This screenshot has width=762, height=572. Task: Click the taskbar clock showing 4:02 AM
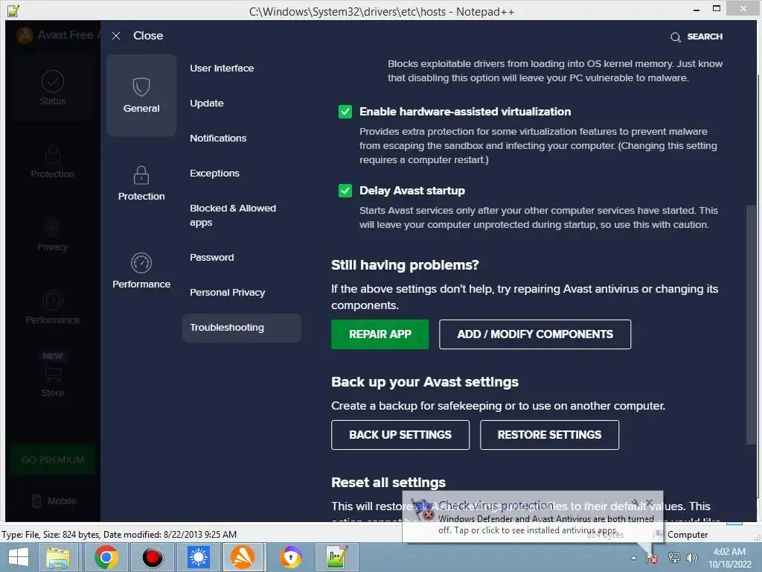pos(729,558)
